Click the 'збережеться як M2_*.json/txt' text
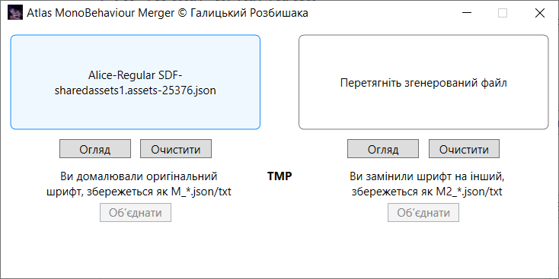The width and height of the screenshot is (559, 279). point(426,192)
